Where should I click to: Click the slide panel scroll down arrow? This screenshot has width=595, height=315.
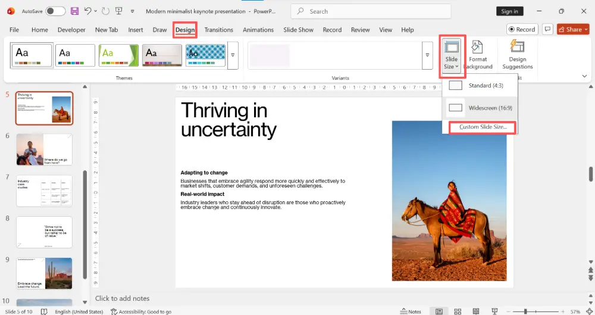coord(85,302)
